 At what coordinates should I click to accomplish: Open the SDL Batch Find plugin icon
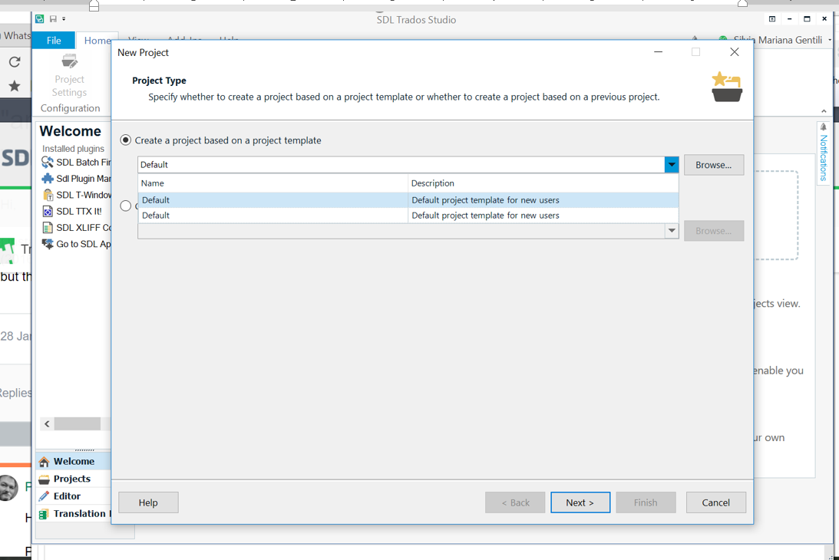click(48, 162)
